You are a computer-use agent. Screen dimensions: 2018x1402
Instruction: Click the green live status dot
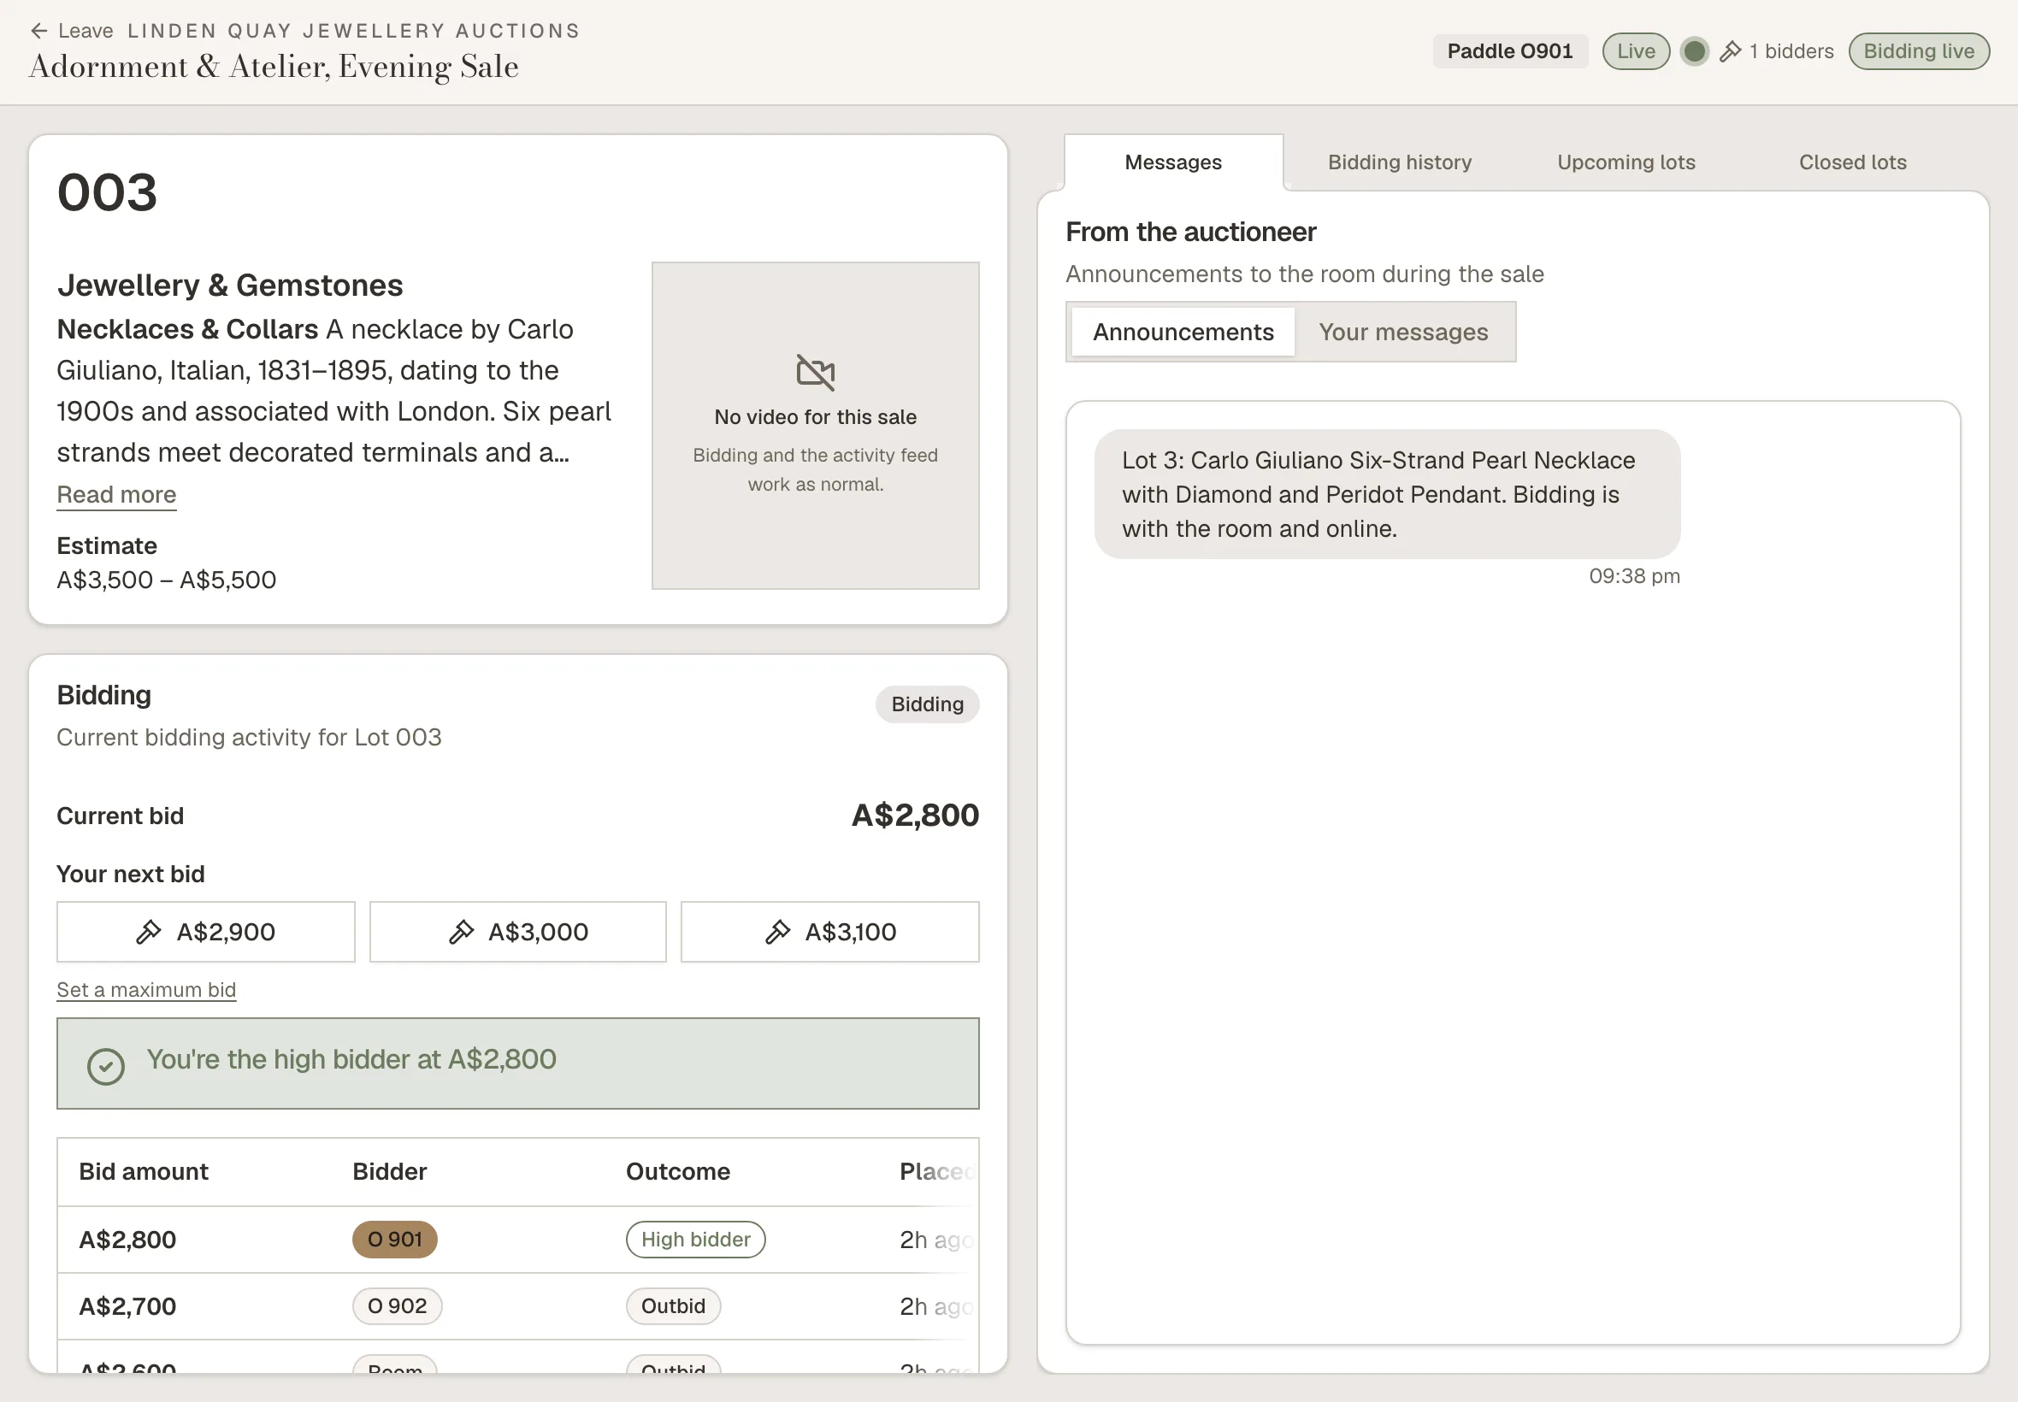tap(1694, 52)
